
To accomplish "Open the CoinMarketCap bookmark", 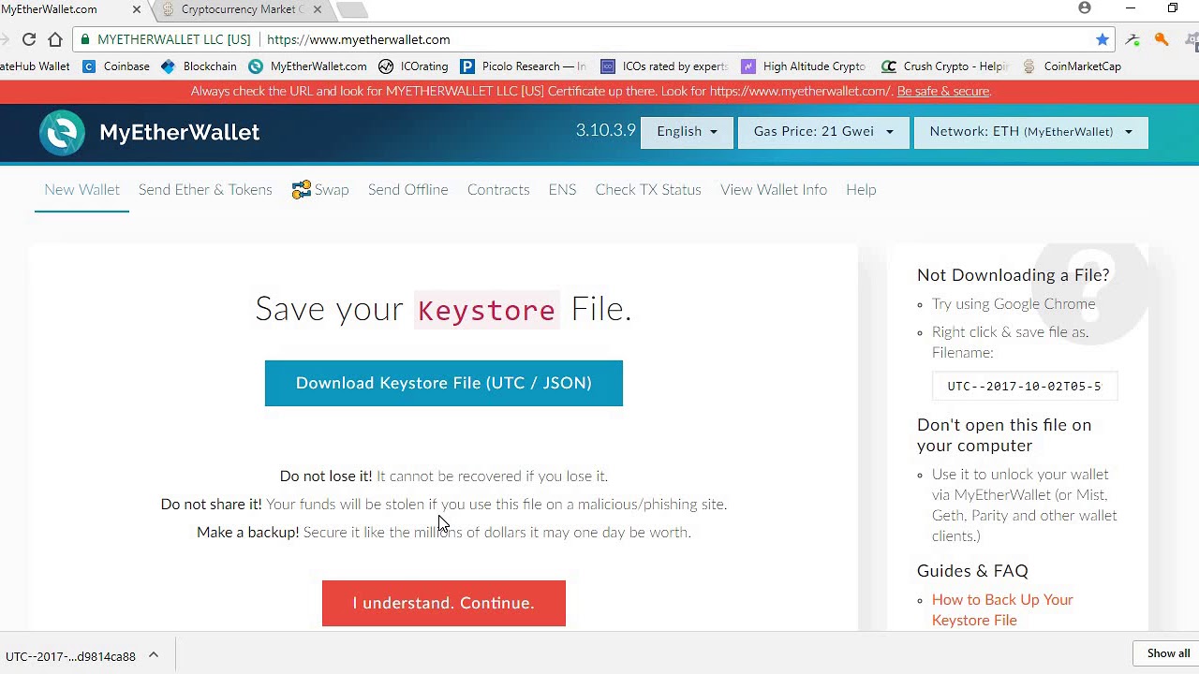I will (1072, 66).
